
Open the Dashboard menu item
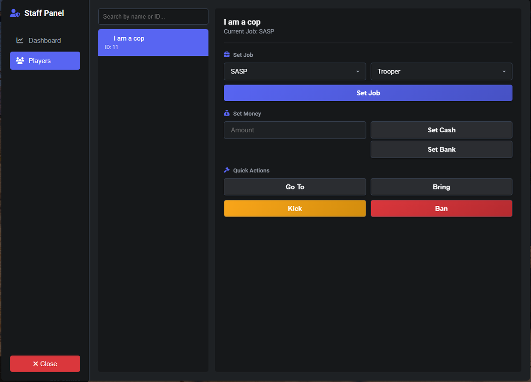click(45, 40)
